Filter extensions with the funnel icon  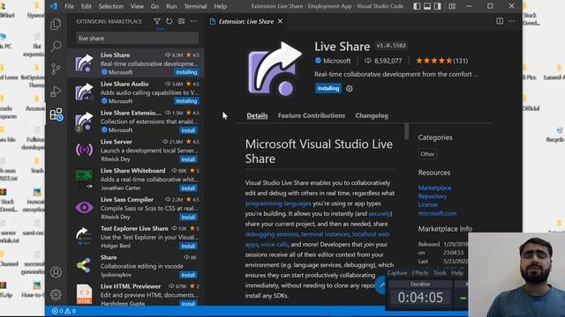click(x=157, y=21)
